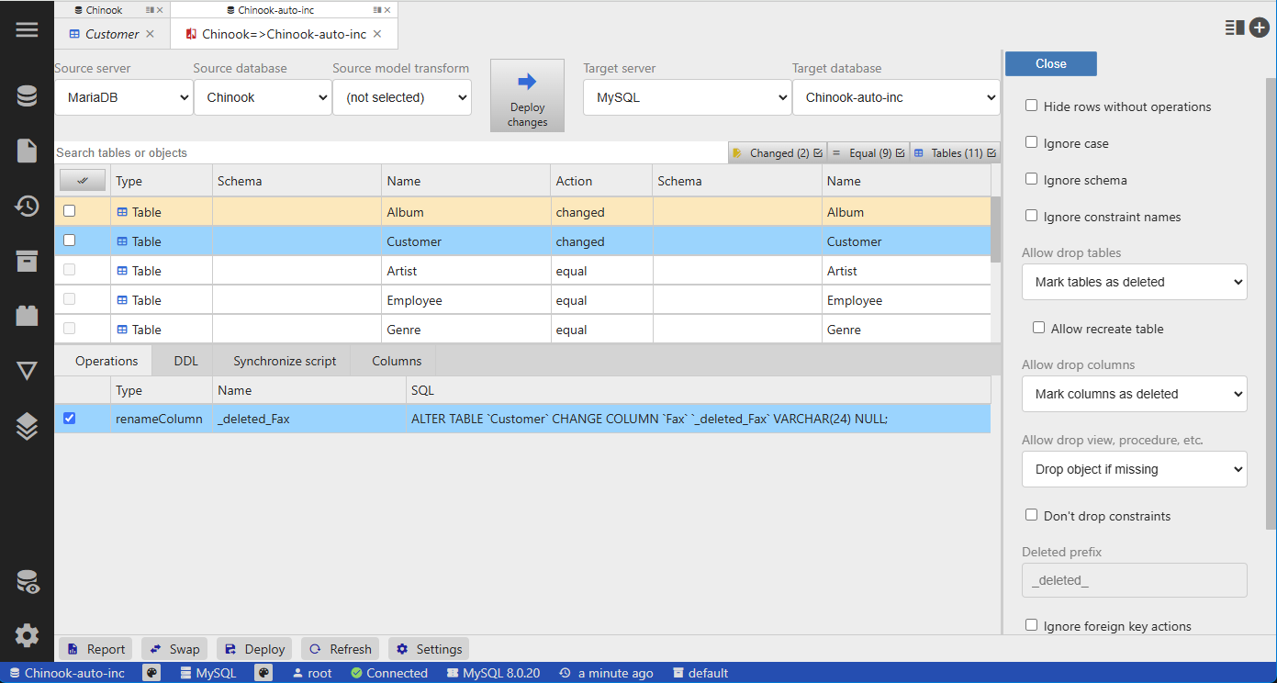Image resolution: width=1277 pixels, height=683 pixels.
Task: Toggle the Equal (9) filter
Action: 868,153
